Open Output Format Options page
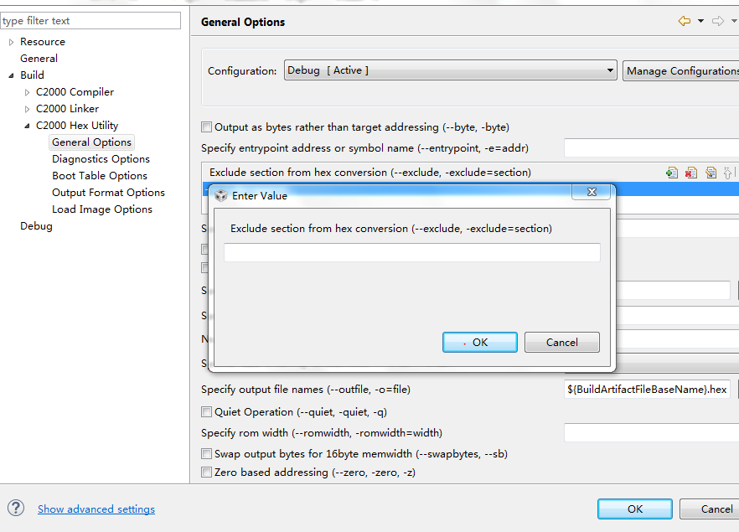The height and width of the screenshot is (532, 739). (x=108, y=193)
